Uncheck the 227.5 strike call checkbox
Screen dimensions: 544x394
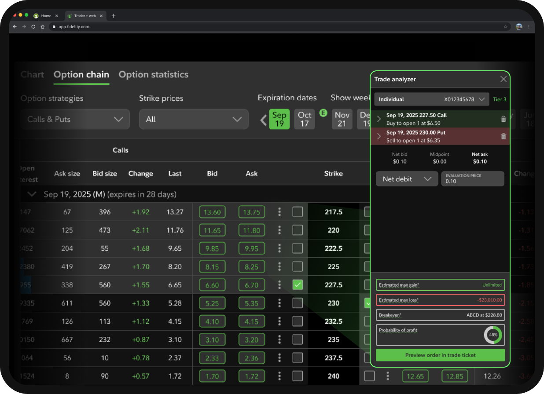click(298, 285)
